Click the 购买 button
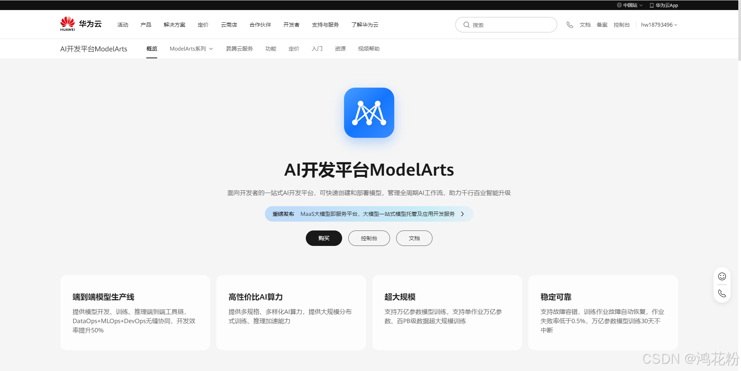Viewport: 741px width, 371px height. pos(324,238)
